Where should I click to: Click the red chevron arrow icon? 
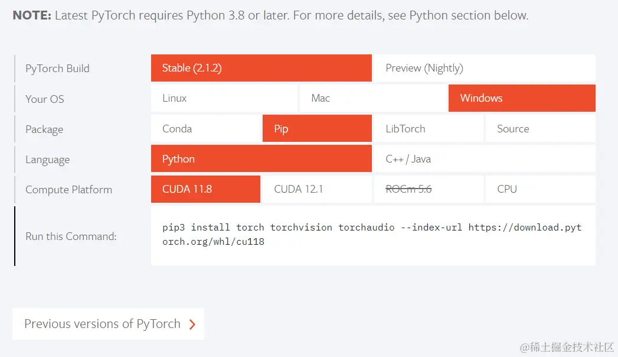(x=192, y=324)
